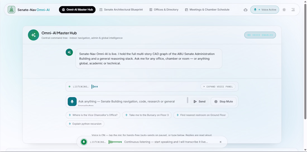Click 'Continuous listening — start speaking' text
Screen dimensions: 307x152
click(166, 142)
